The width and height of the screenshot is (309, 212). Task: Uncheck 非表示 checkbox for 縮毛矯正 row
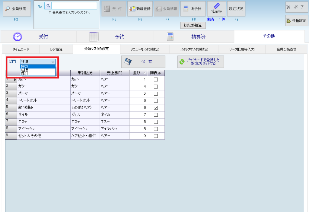[x=156, y=108]
